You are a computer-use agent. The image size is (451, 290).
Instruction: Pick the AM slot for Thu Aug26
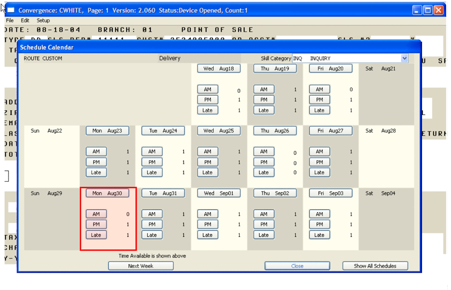tap(264, 151)
